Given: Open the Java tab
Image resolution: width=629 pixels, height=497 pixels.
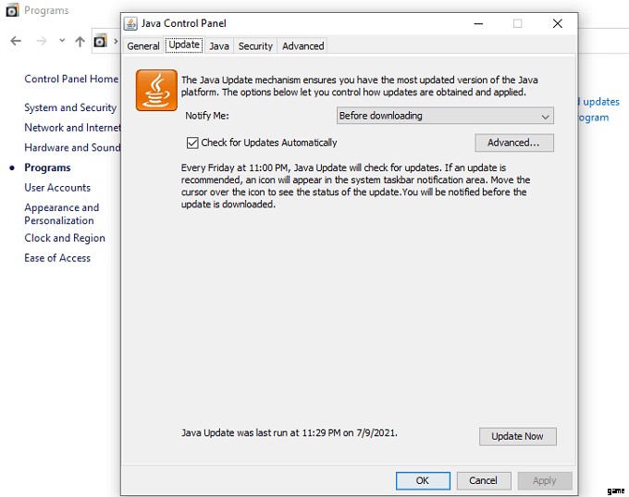Looking at the screenshot, I should click(x=219, y=45).
